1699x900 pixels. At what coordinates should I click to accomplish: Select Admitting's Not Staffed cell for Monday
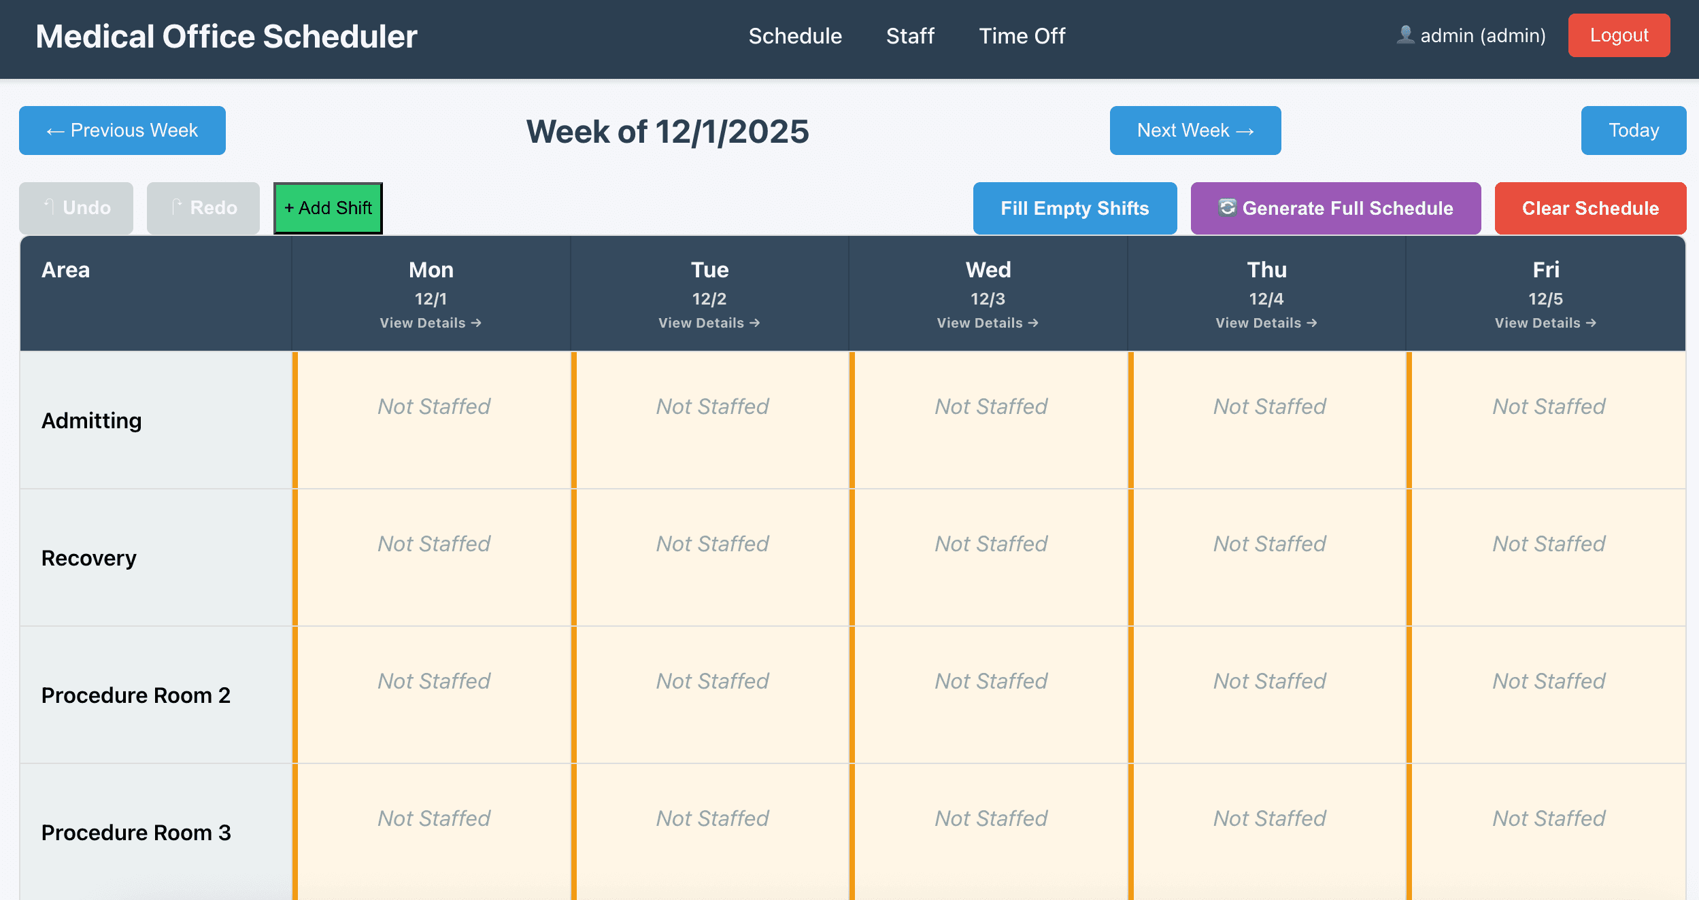point(433,418)
